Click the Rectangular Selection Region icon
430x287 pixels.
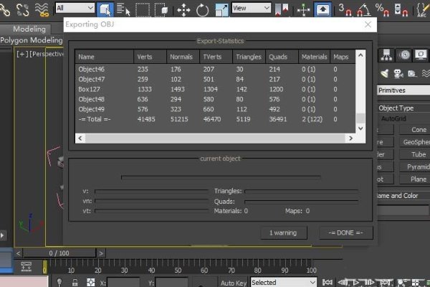click(143, 9)
